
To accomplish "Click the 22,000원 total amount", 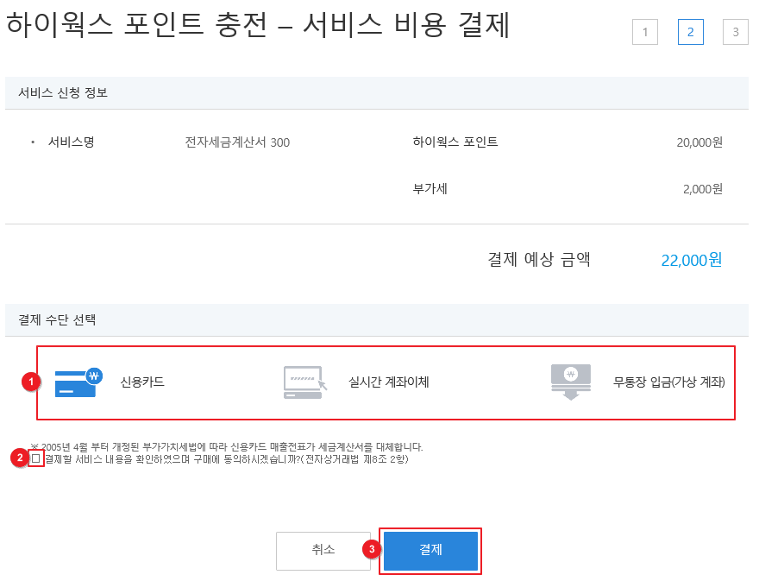I will (691, 260).
